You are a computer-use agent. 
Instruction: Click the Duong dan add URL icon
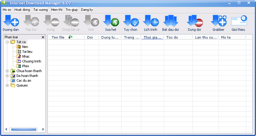[x=11, y=22]
